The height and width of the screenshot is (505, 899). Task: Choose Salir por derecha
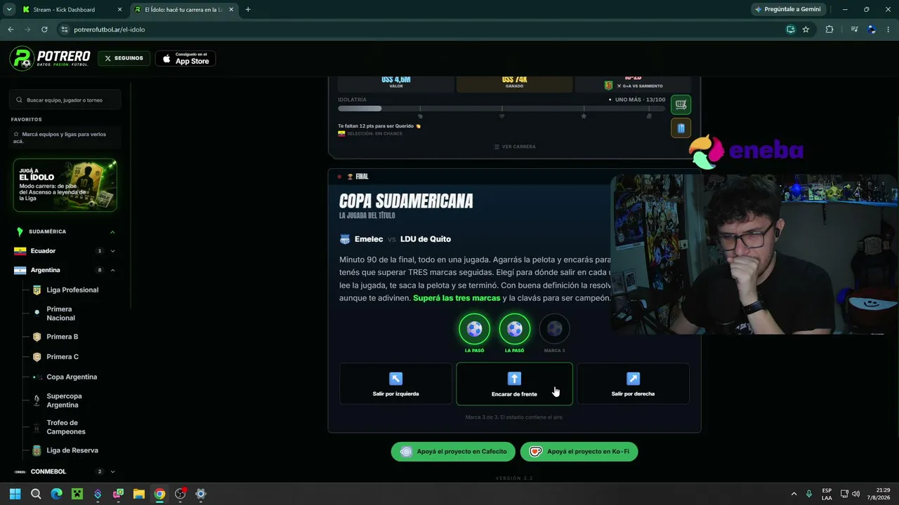click(x=633, y=384)
